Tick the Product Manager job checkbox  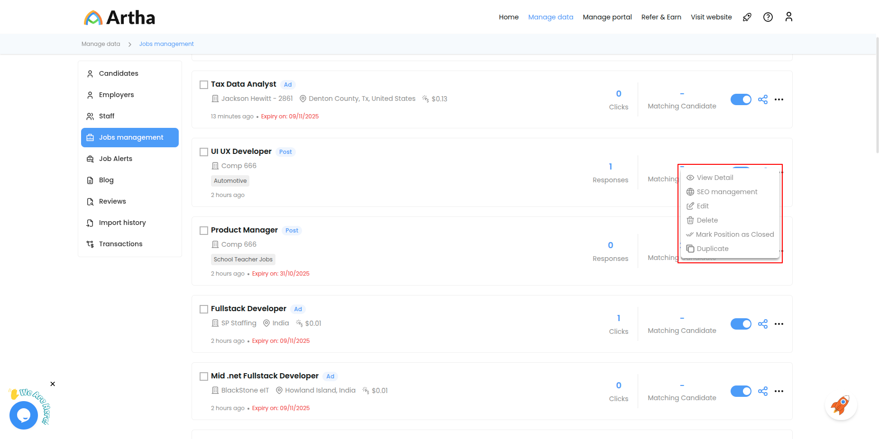[x=204, y=231]
